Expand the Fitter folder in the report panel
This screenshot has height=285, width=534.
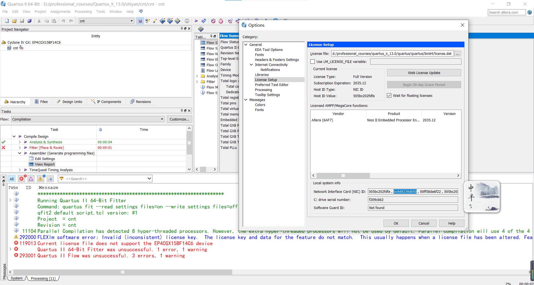[x=197, y=82]
